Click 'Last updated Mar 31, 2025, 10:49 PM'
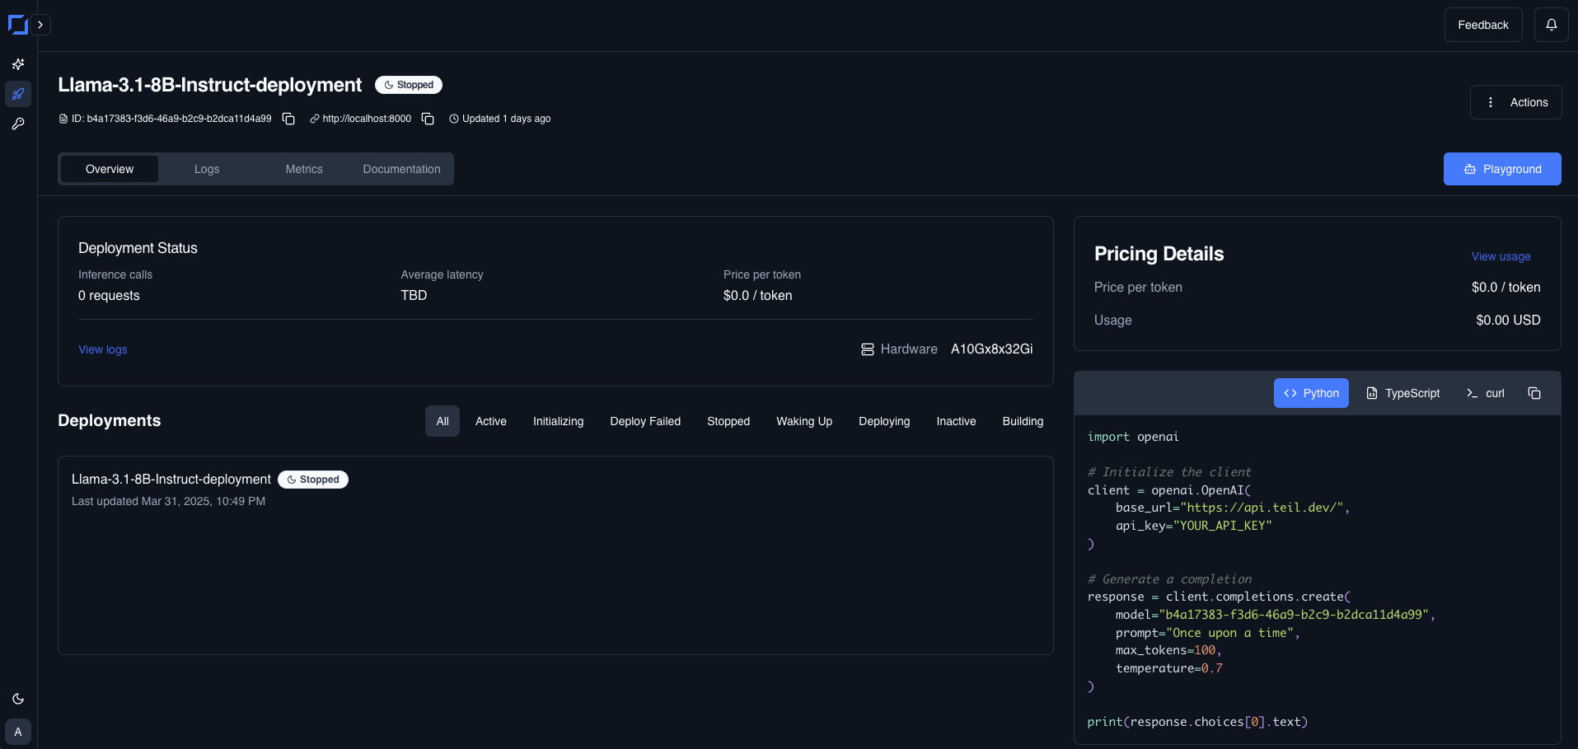 click(x=168, y=501)
